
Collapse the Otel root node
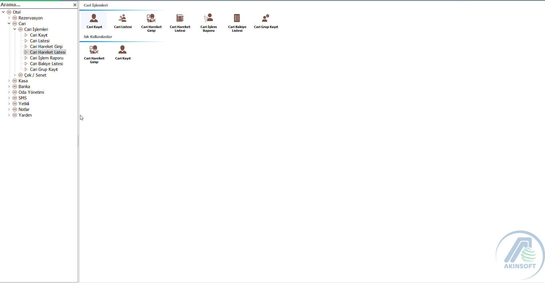tap(3, 12)
